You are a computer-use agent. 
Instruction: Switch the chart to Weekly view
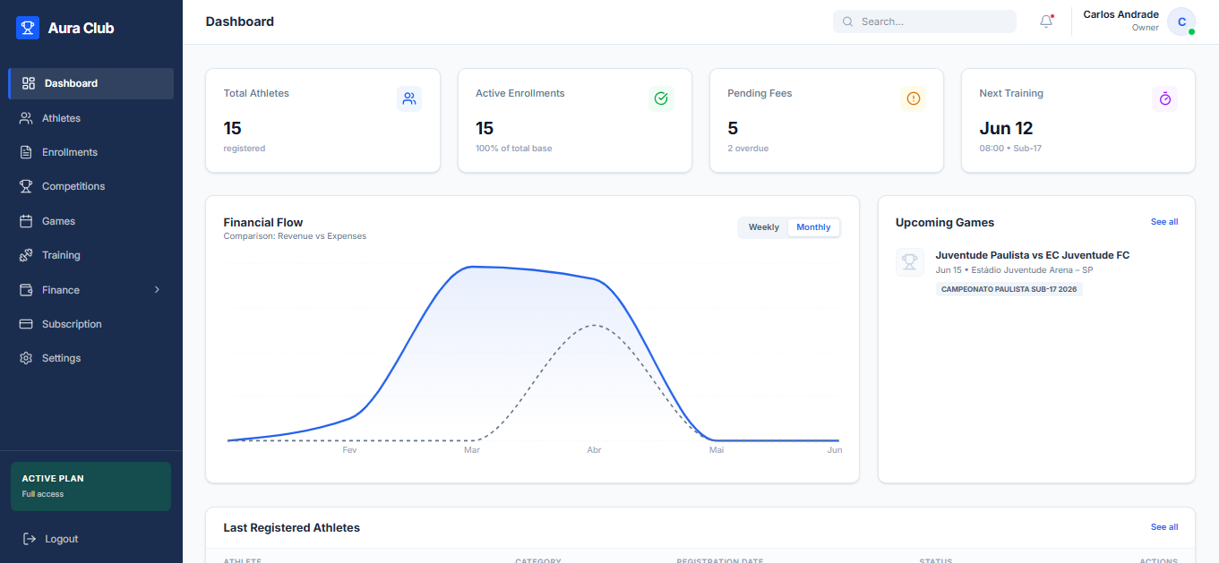(x=764, y=227)
